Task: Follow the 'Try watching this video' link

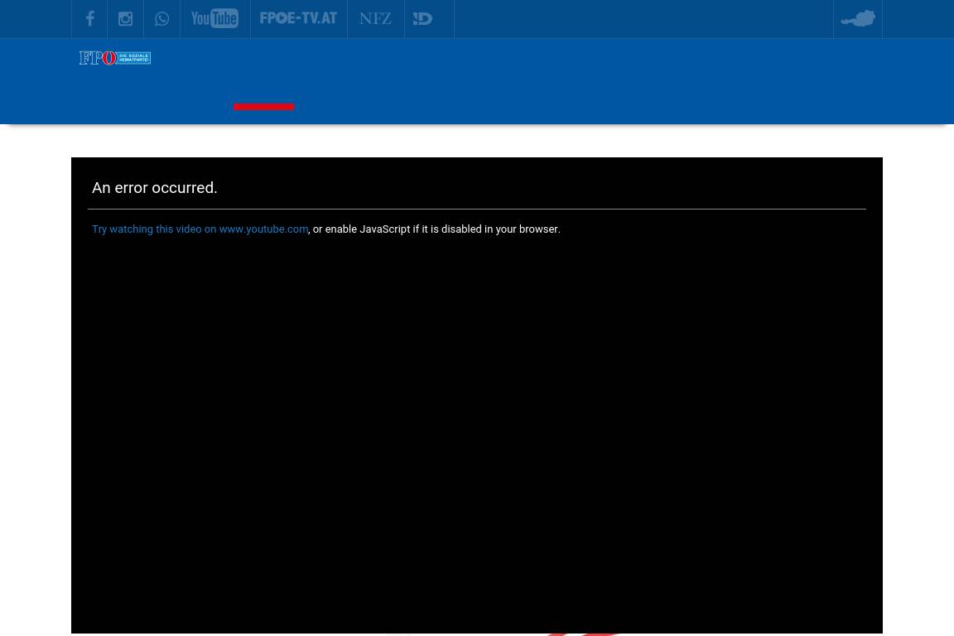Action: point(200,229)
